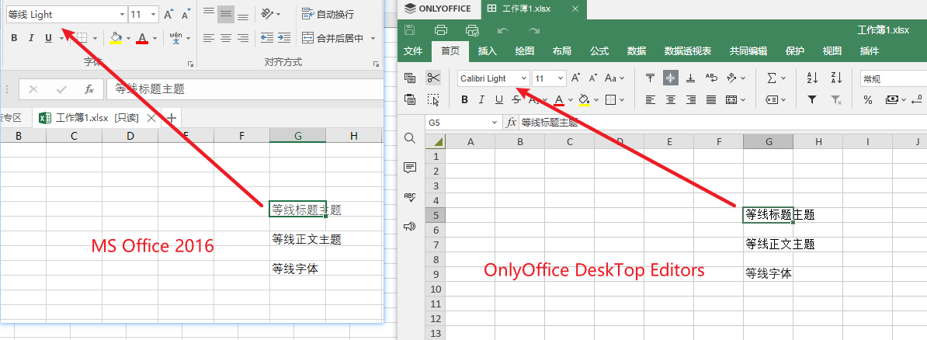Screen dimensions: 927x340
Task: Switch to the 共同编辑 tab in OnlyOffice
Action: pyautogui.click(x=748, y=51)
